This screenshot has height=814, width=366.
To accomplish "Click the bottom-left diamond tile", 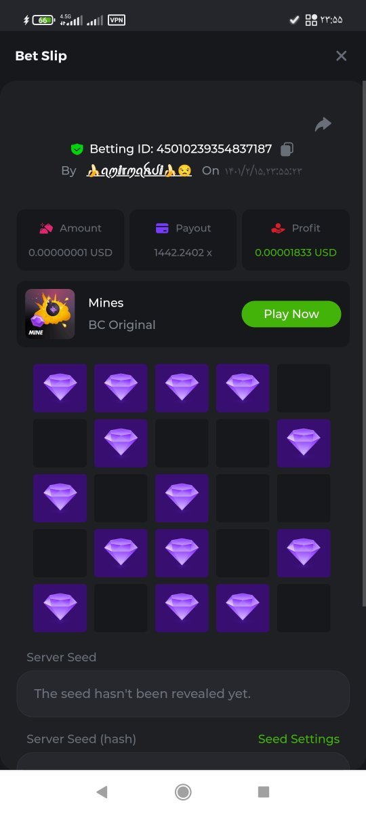I will (60, 608).
